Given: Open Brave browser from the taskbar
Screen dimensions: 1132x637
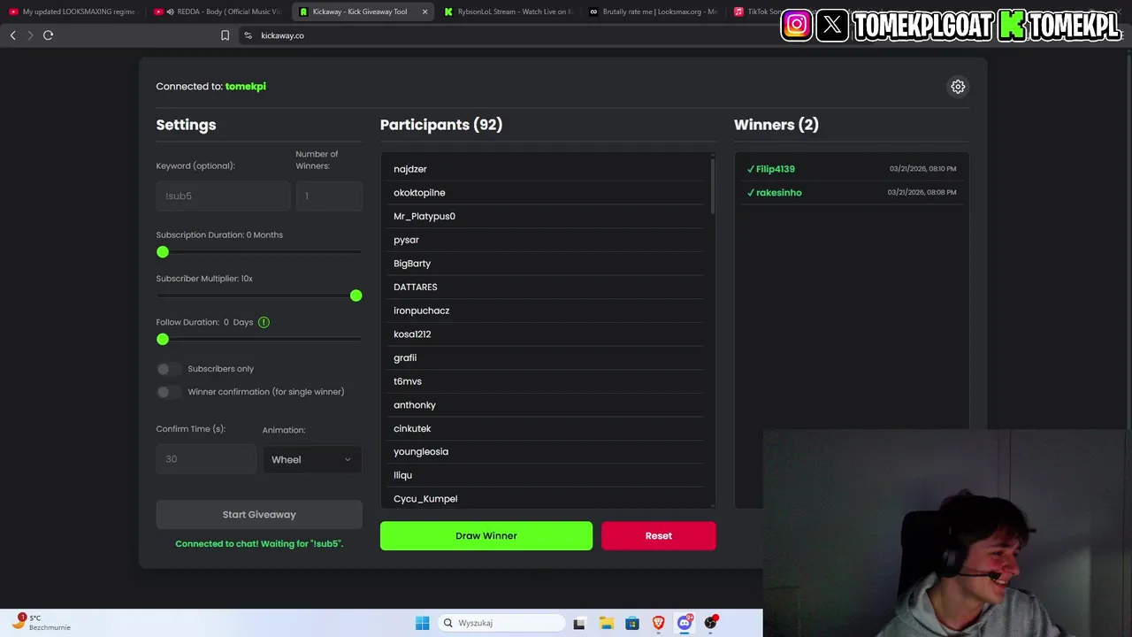Looking at the screenshot, I should pos(658,623).
